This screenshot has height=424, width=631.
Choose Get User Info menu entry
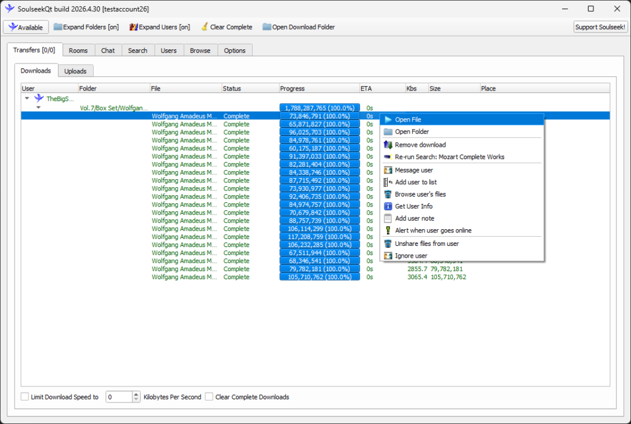click(x=462, y=206)
